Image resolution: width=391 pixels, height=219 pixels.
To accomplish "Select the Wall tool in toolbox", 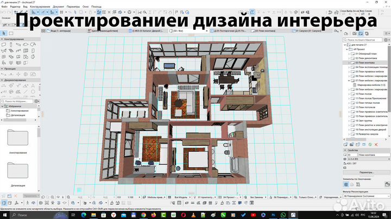I will [4, 45].
